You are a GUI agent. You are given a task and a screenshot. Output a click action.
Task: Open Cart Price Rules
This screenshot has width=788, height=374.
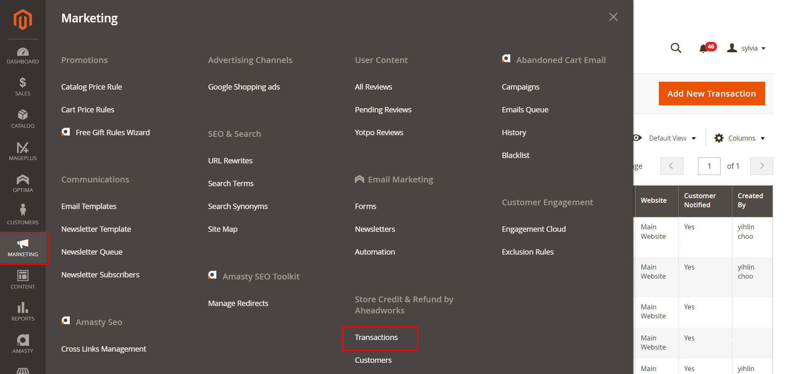88,110
